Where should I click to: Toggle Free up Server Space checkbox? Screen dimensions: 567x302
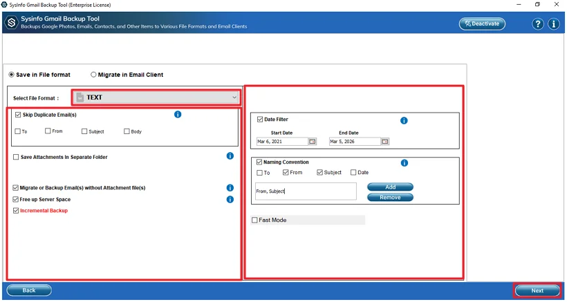click(x=15, y=199)
